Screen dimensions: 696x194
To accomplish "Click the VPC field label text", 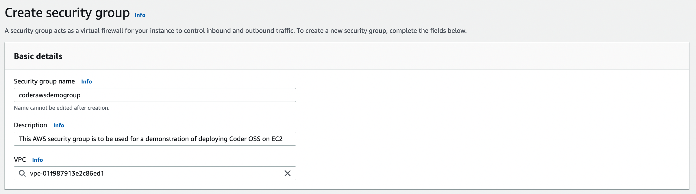I will coord(20,160).
